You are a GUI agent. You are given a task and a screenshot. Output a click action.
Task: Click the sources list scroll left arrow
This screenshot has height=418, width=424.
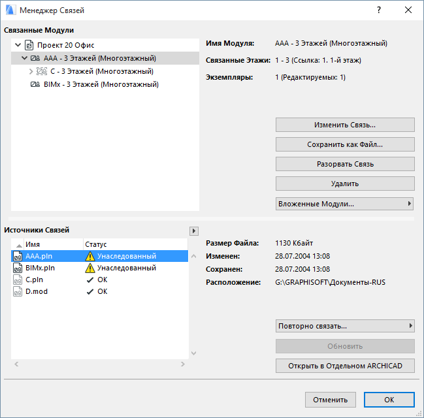point(16,364)
